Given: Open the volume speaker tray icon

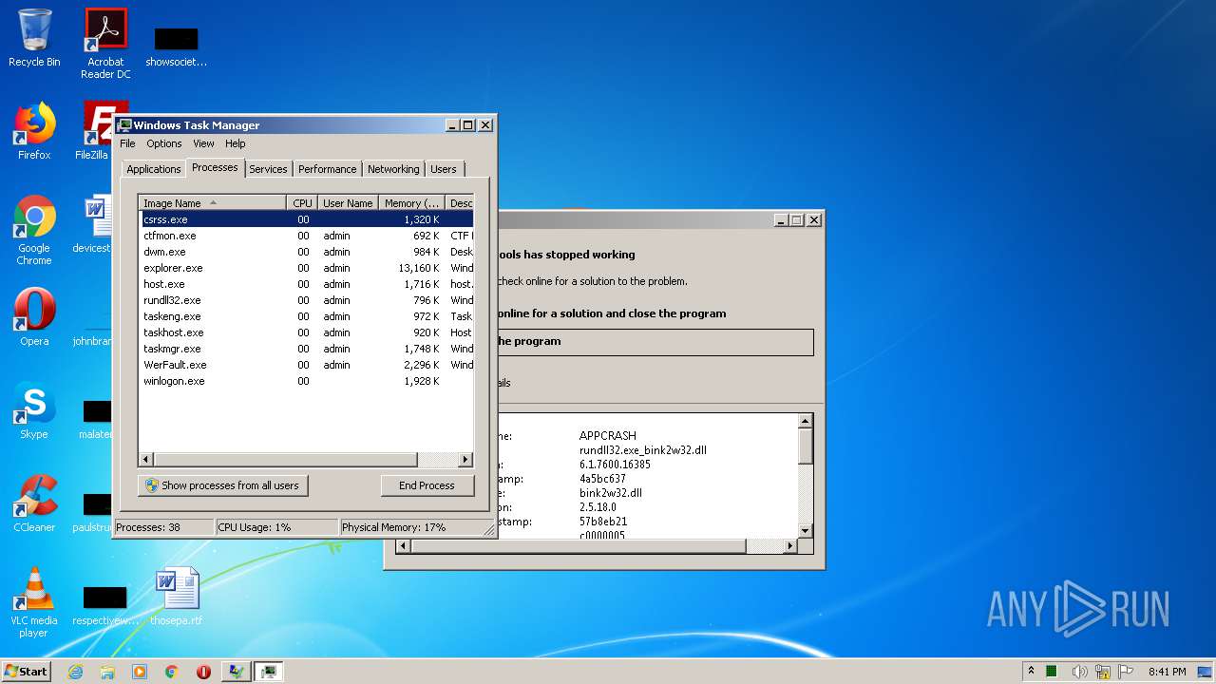Looking at the screenshot, I should click(x=1078, y=672).
